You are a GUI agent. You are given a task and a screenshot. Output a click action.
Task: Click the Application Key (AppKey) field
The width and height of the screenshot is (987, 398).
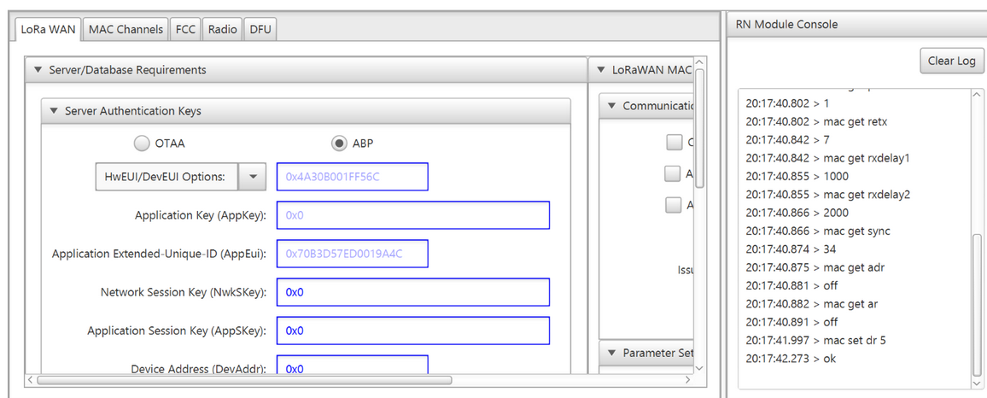point(413,215)
